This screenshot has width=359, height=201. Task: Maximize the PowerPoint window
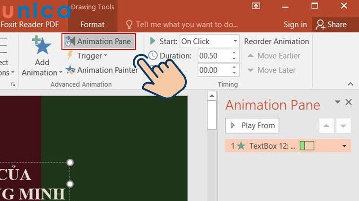coord(315,6)
